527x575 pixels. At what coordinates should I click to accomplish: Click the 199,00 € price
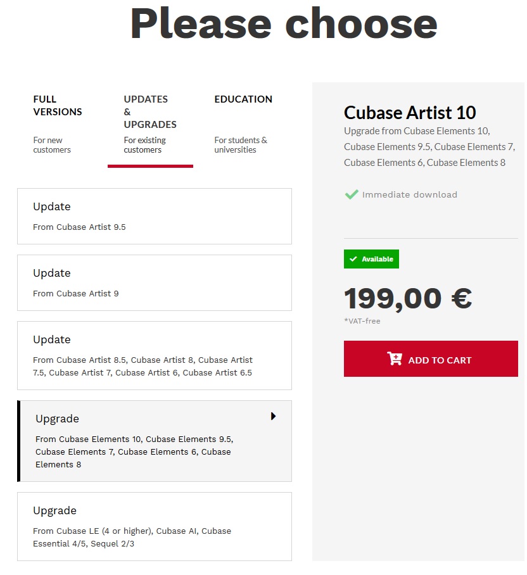(408, 298)
